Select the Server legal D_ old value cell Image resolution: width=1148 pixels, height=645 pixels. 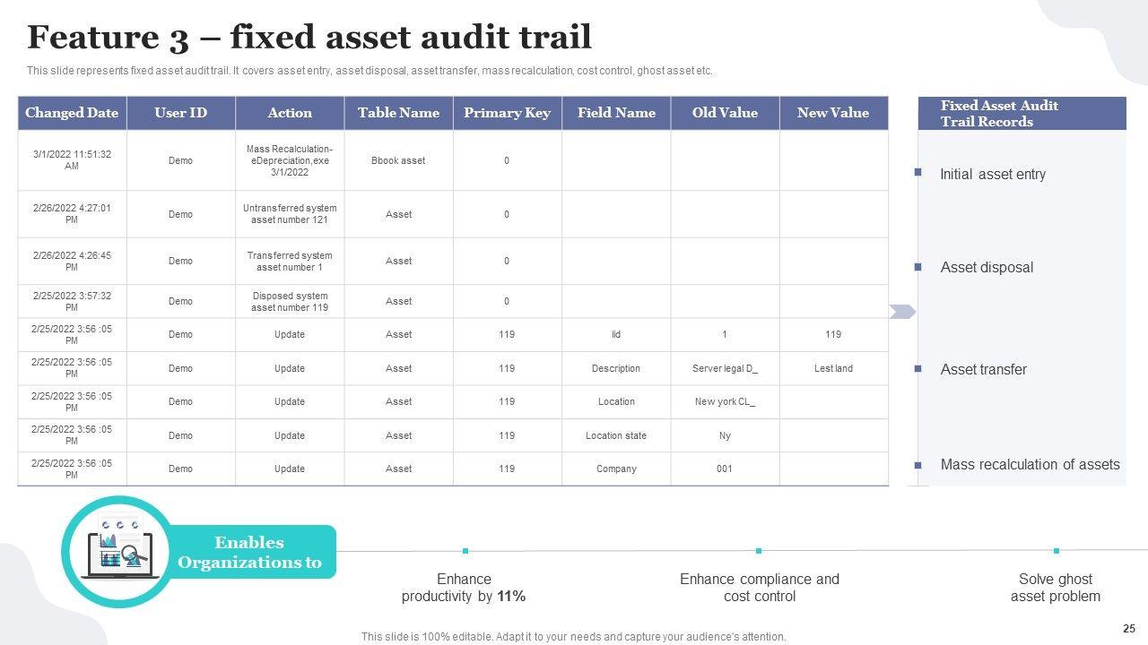click(x=725, y=368)
